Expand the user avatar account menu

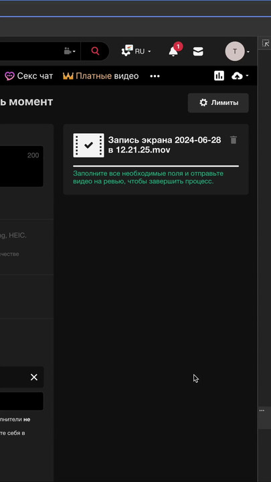248,52
